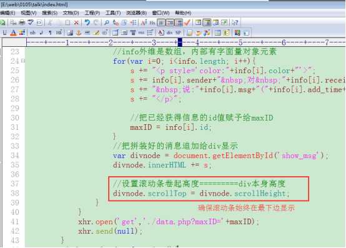Click the help question mark icon
Screen dimensions: 346x248
pyautogui.click(x=235, y=22)
